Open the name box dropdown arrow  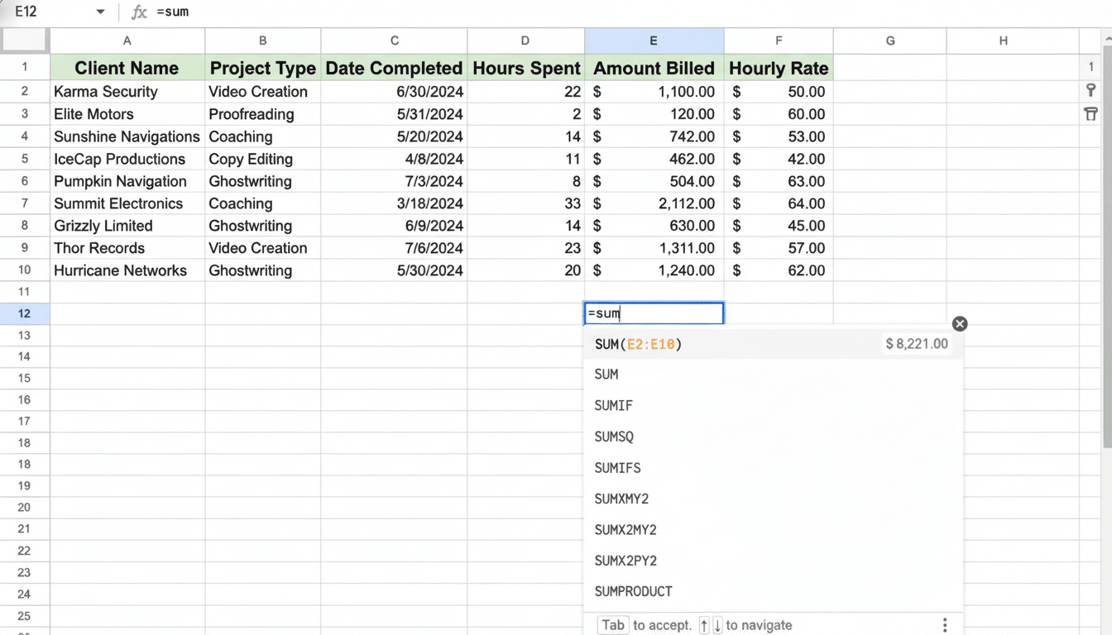pos(100,12)
